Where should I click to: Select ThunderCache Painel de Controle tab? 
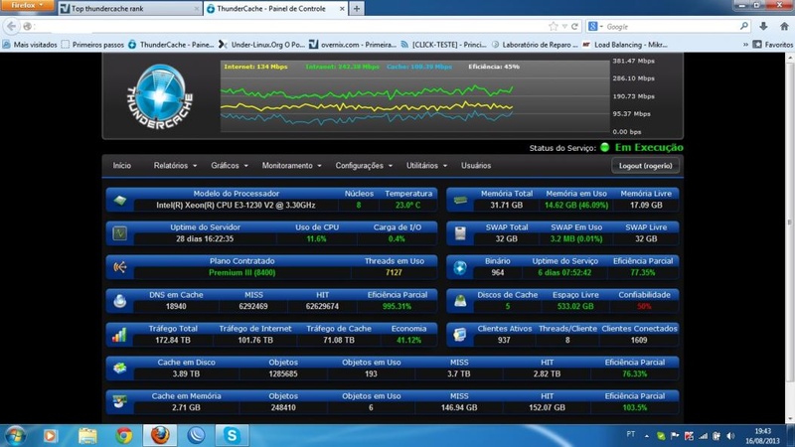[276, 9]
